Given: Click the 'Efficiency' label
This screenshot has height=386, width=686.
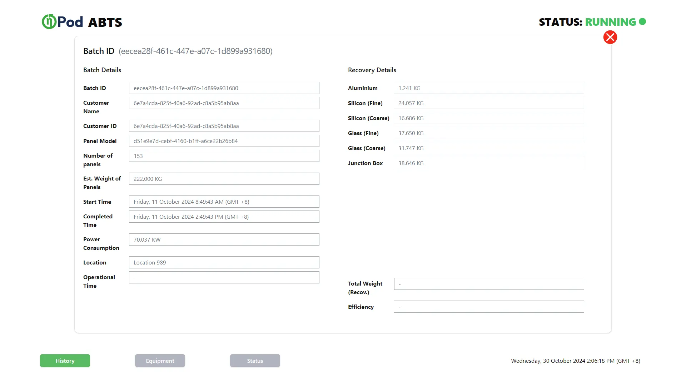Looking at the screenshot, I should tap(361, 307).
